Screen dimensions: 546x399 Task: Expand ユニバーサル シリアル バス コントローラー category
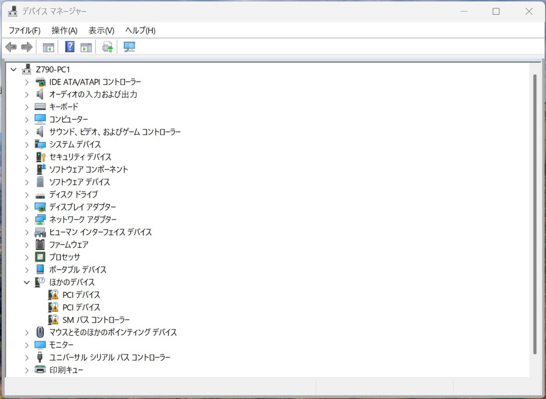(x=26, y=357)
